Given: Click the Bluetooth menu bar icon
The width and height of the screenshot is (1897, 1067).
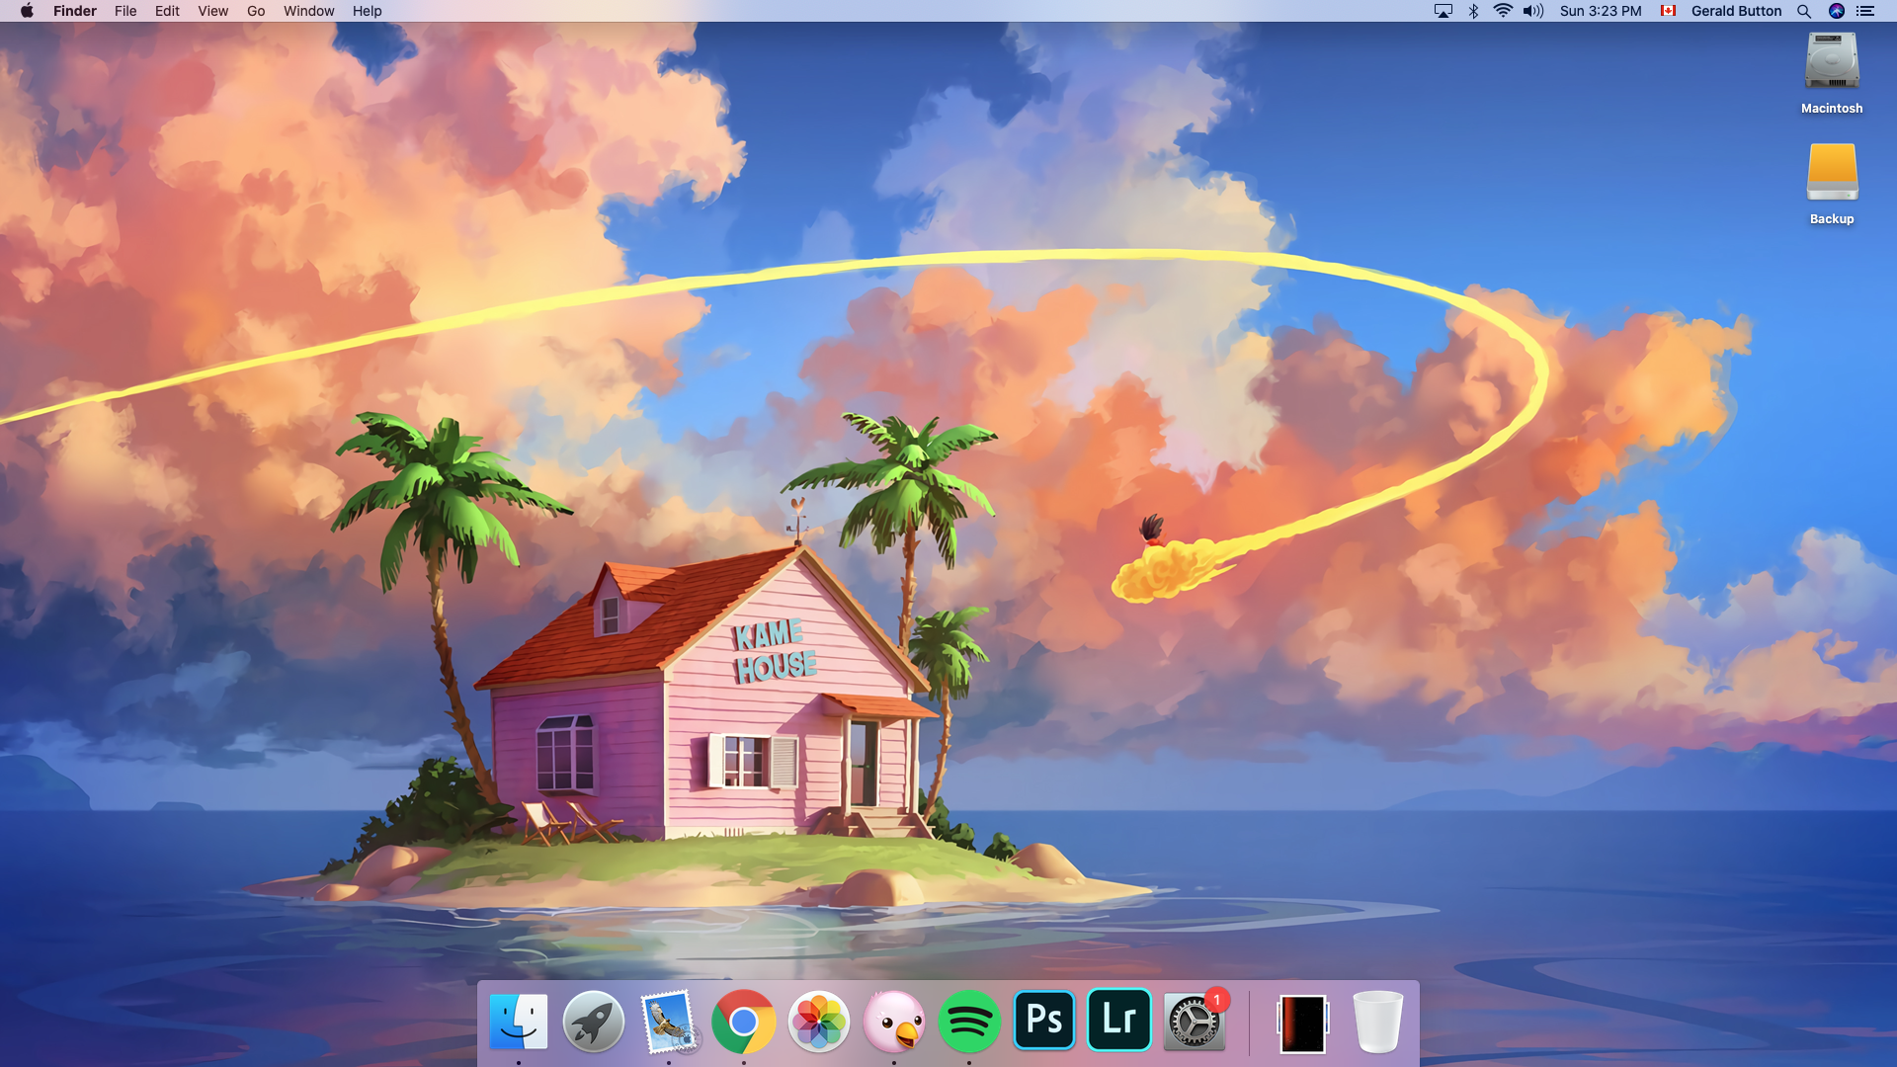Looking at the screenshot, I should click(1473, 11).
